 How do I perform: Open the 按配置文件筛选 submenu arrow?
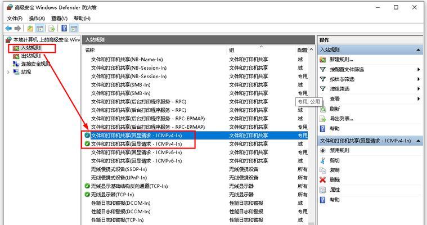tap(419, 69)
